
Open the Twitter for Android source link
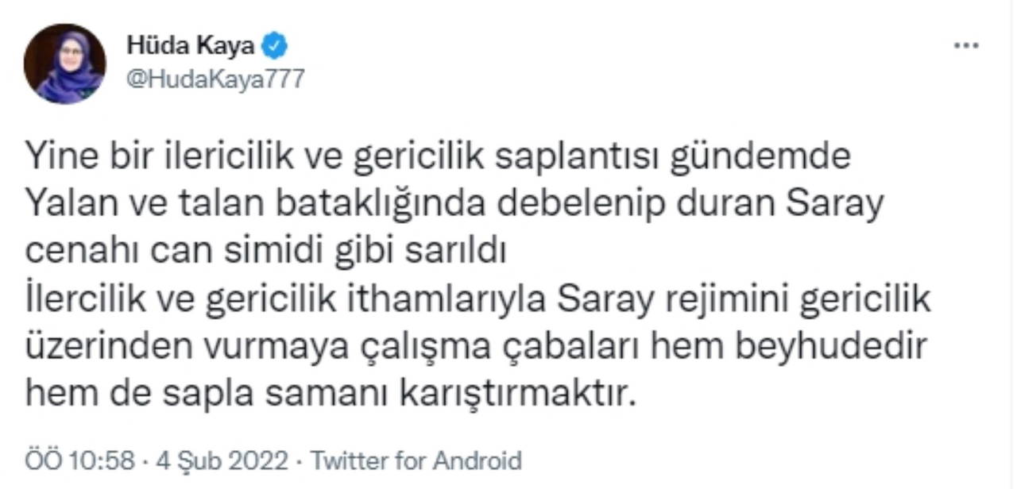(x=415, y=460)
